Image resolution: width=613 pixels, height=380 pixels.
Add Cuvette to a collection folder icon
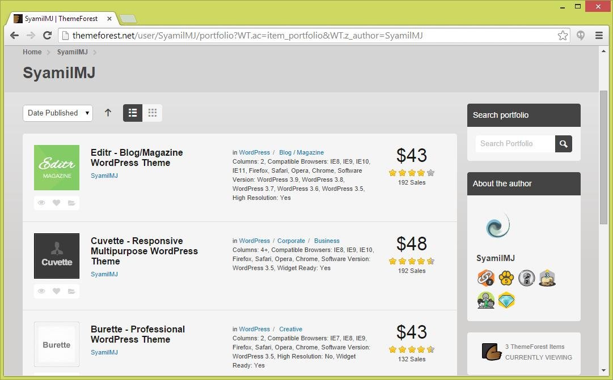tap(71, 291)
